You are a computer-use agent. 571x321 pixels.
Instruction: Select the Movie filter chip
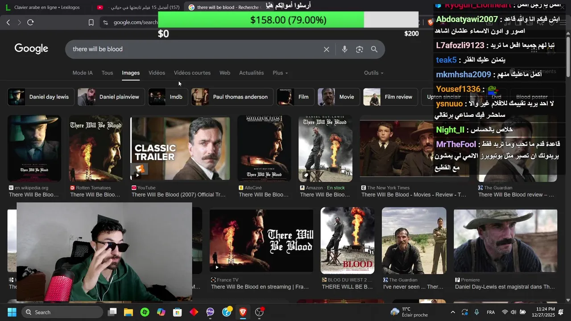coord(339,97)
